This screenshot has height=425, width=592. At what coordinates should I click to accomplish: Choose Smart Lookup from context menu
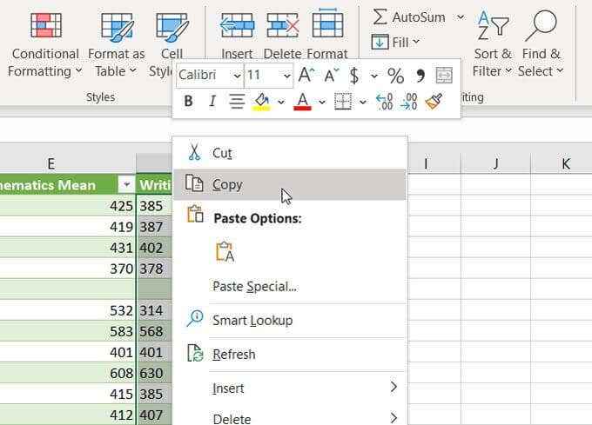(x=290, y=320)
